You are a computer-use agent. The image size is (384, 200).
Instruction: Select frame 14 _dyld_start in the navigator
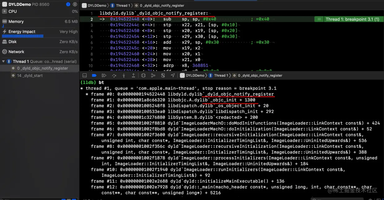[40, 76]
